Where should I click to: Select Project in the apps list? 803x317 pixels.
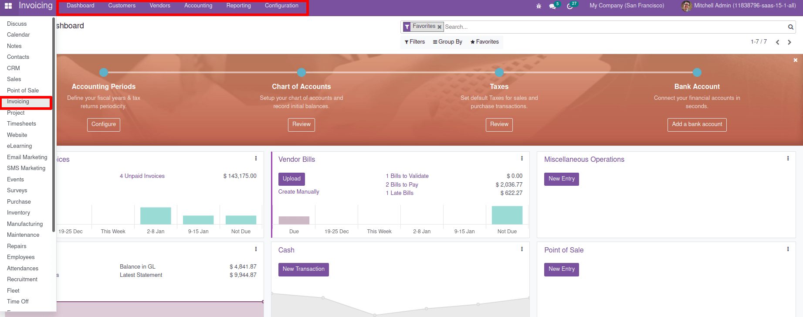pos(16,113)
